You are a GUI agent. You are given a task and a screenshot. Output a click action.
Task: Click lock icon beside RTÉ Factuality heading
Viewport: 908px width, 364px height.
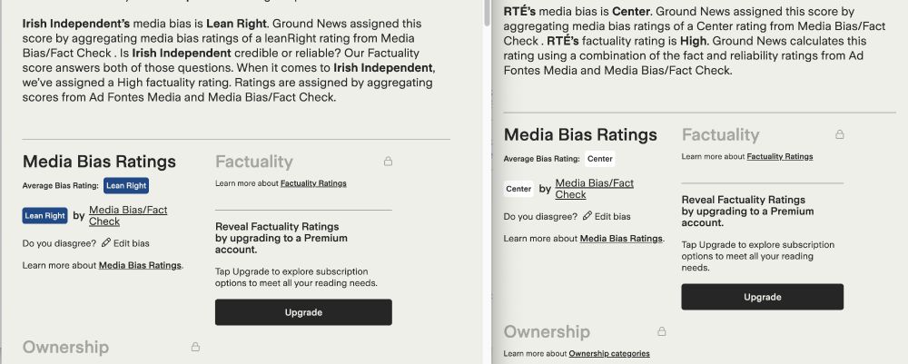click(x=839, y=134)
